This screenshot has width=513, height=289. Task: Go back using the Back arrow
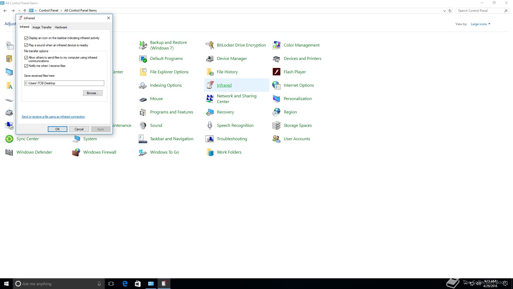pos(5,11)
